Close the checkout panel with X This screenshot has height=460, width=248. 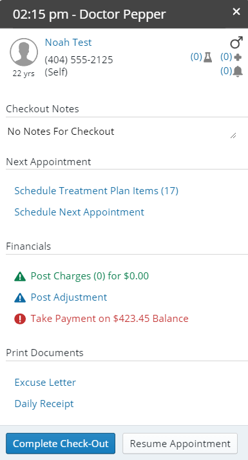236,12
